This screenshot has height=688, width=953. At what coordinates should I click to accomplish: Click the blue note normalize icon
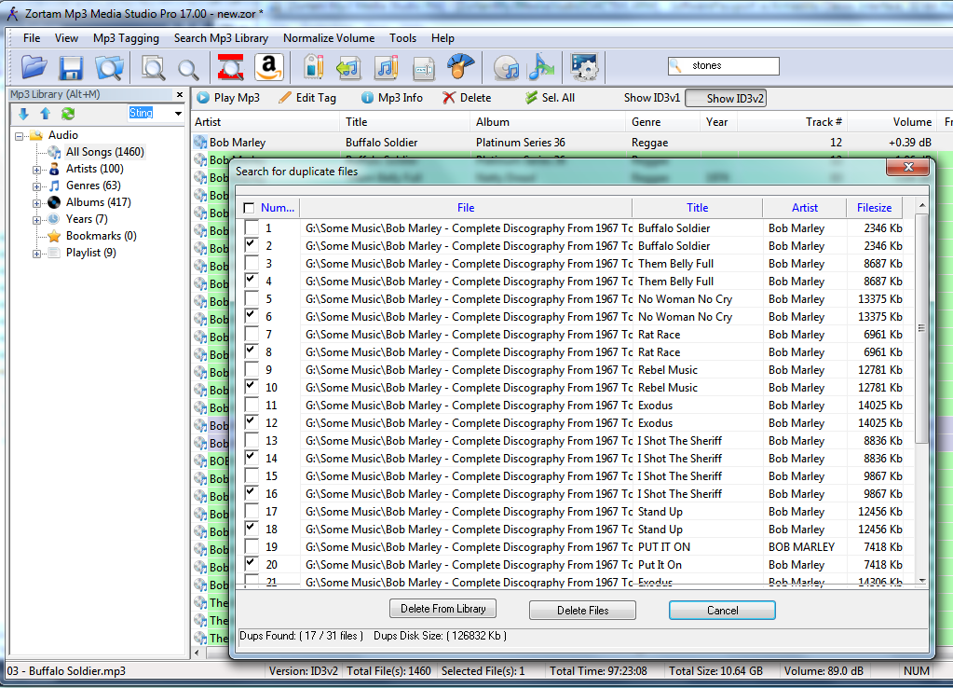[540, 67]
